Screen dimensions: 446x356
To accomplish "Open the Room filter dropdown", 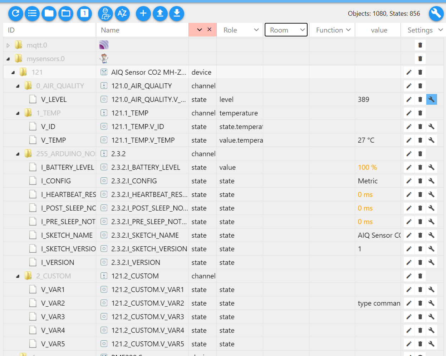I will point(286,30).
